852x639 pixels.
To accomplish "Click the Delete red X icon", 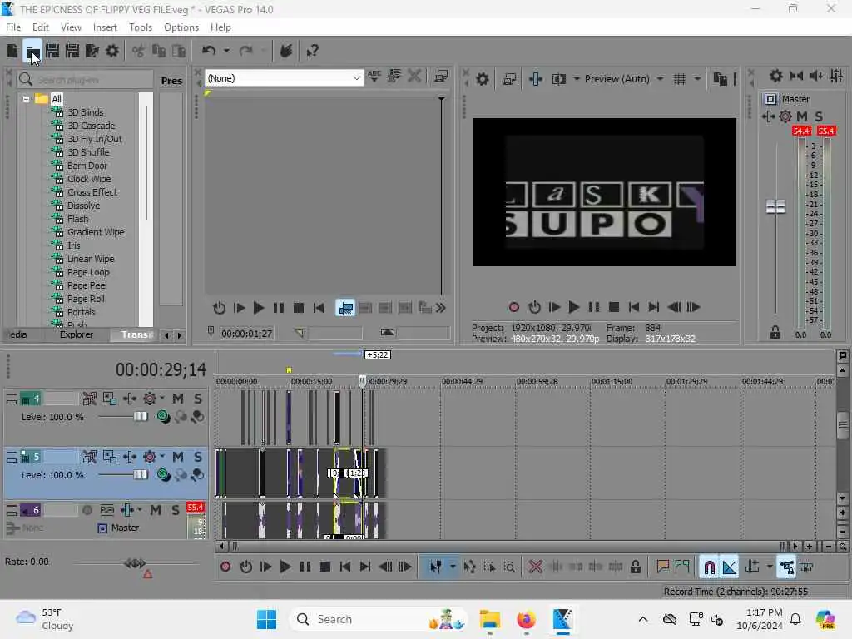I will coord(535,567).
